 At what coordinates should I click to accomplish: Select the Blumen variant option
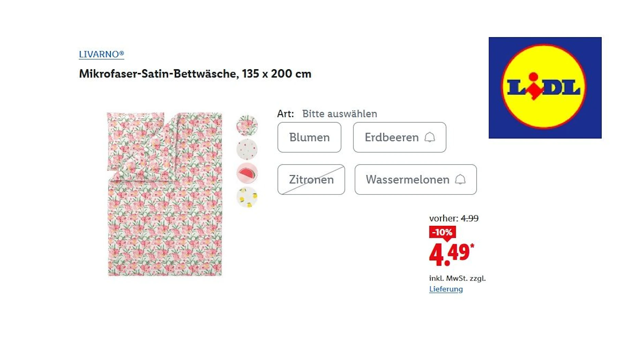pos(309,138)
